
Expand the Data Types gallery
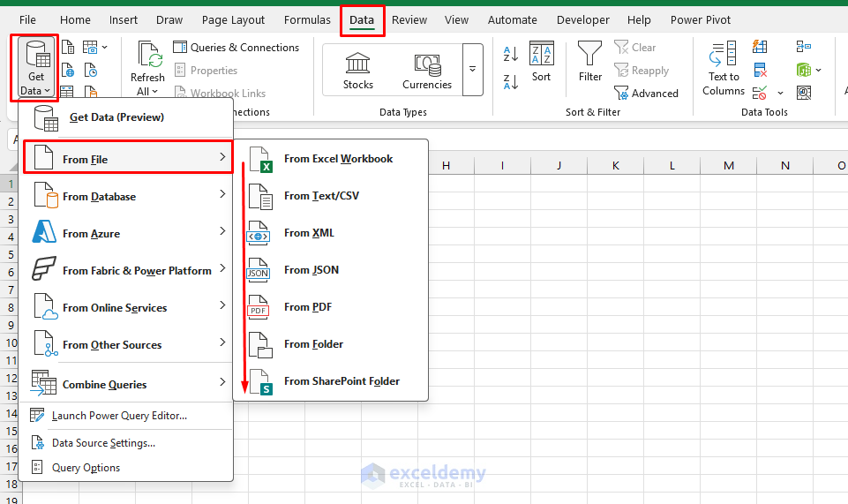pyautogui.click(x=473, y=69)
